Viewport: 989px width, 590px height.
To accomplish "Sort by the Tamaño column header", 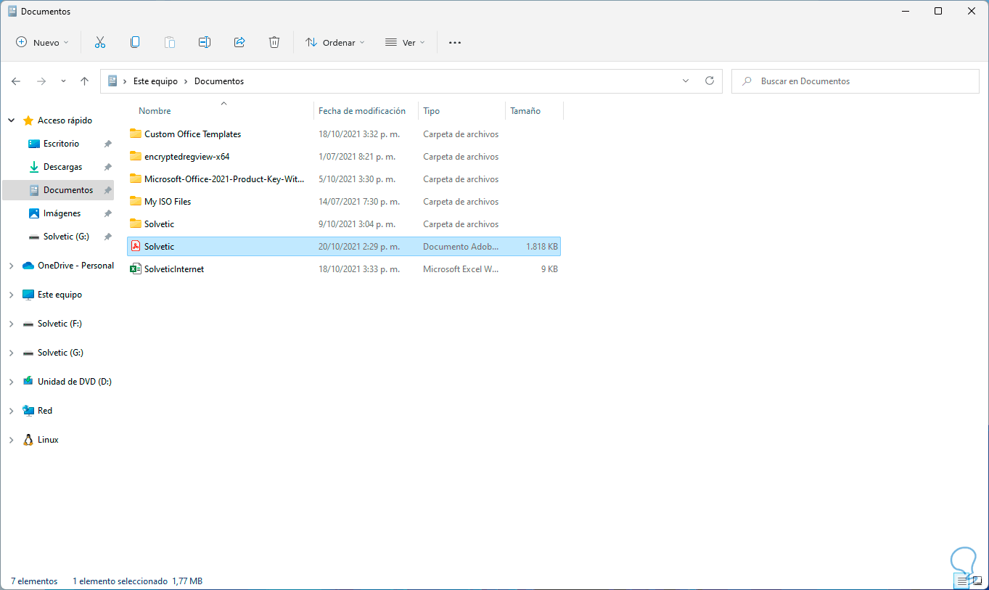I will (x=525, y=111).
